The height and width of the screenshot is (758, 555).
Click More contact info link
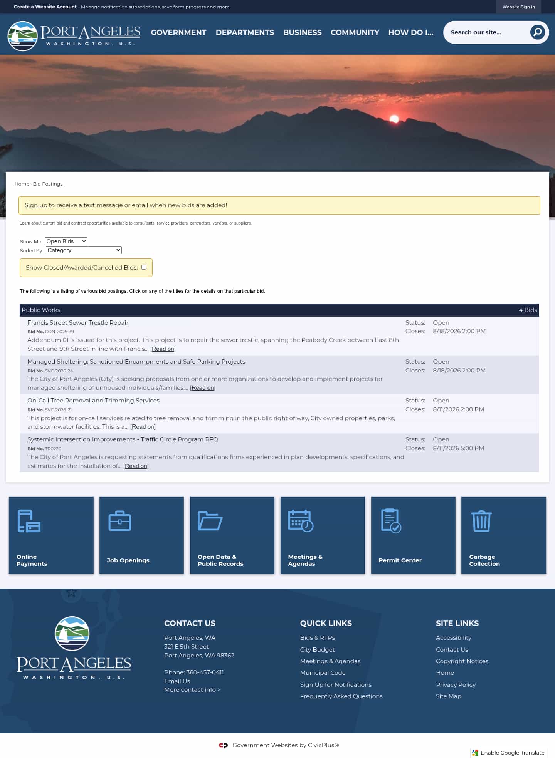pos(192,689)
